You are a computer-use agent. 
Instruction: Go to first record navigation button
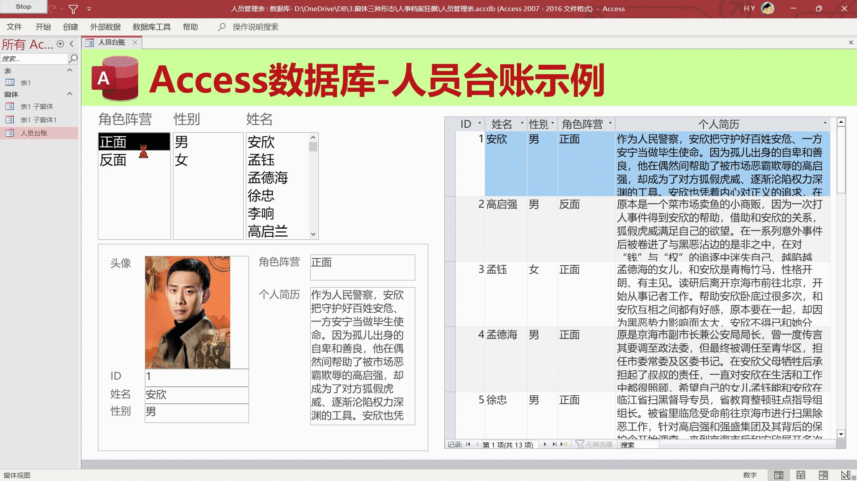[x=468, y=444]
